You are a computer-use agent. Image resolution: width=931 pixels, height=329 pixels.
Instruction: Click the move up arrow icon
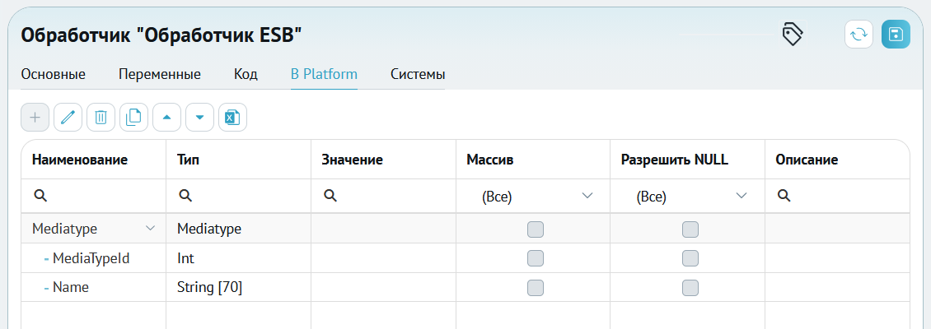click(167, 118)
